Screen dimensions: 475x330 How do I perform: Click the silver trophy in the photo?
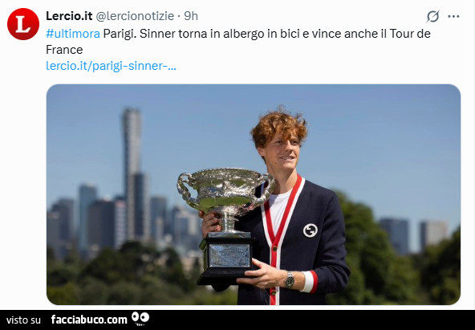click(x=225, y=226)
